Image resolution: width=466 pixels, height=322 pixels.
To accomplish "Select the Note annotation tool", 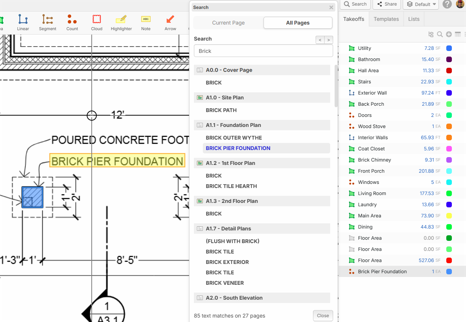I will [x=146, y=23].
